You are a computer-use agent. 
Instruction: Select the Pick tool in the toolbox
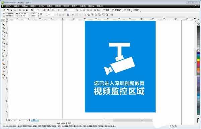pos(3,20)
